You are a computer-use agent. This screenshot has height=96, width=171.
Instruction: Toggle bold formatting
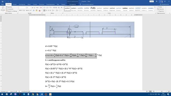click(x=20, y=10)
